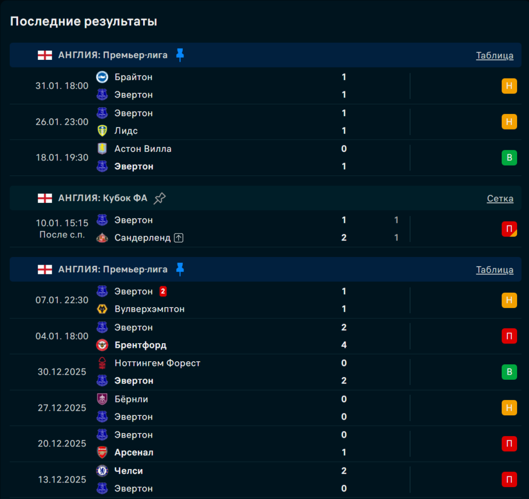Screen dimensions: 529x499
Task: Pin the Кубок ФА competition
Action: click(160, 198)
